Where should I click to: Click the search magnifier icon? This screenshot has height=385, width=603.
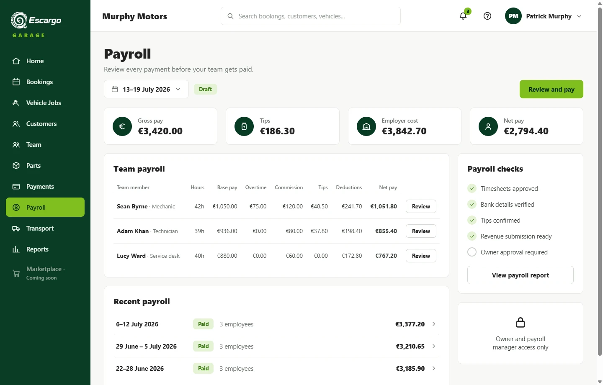230,16
